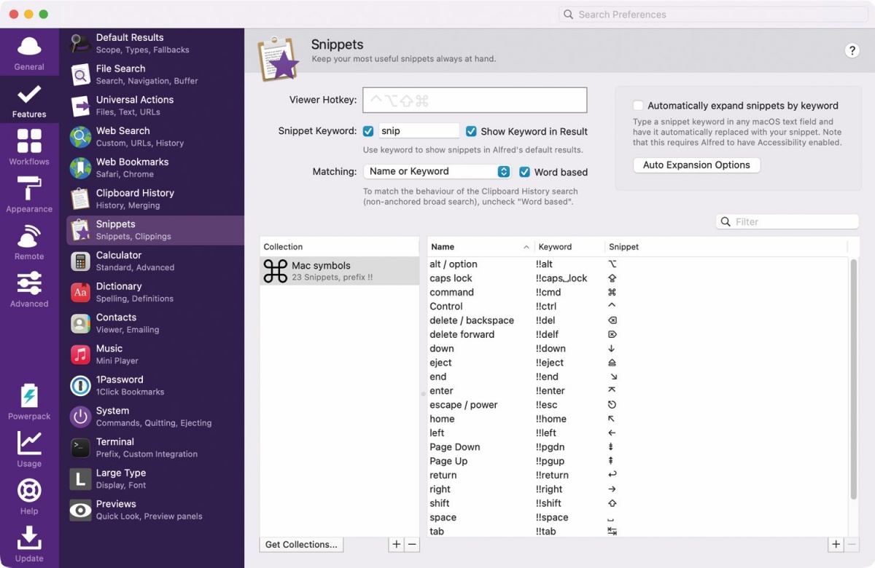The height and width of the screenshot is (568, 875).
Task: Select Terminal feature
Action: (155, 447)
